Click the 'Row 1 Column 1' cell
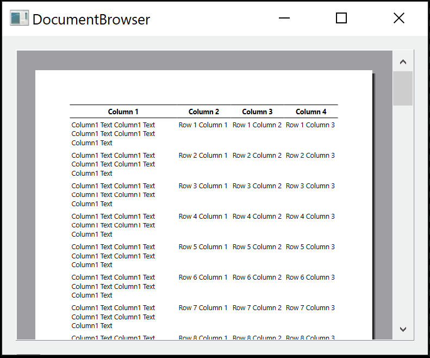The image size is (430, 358). pos(203,125)
